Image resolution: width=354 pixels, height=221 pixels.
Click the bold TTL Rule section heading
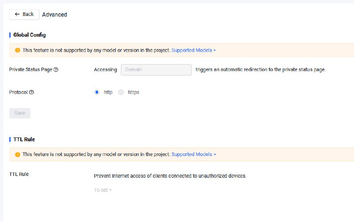tap(24, 139)
